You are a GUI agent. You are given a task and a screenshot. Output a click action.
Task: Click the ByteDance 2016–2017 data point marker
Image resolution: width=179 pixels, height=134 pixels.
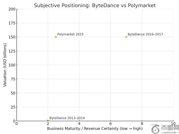(126, 37)
